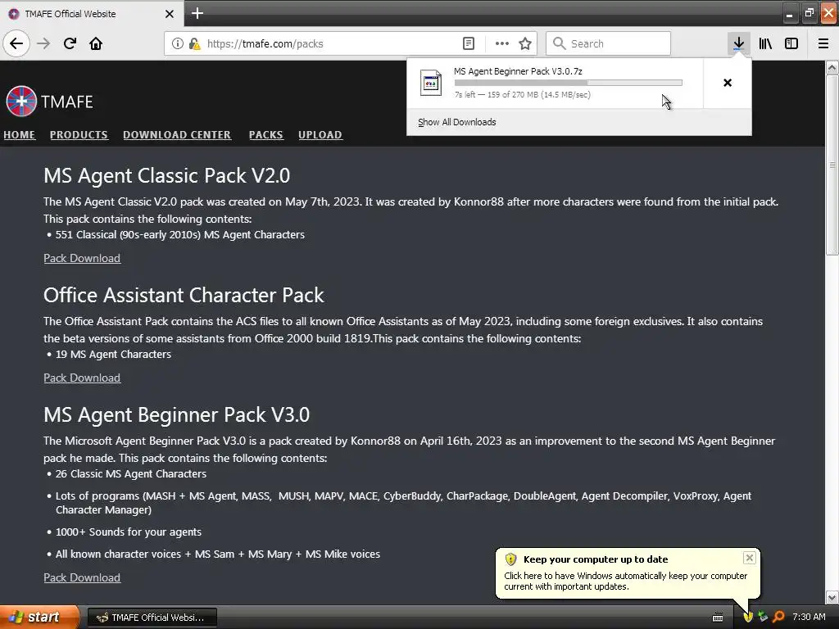Click the vertical scrollbar thumb
The width and height of the screenshot is (839, 629).
(x=832, y=165)
